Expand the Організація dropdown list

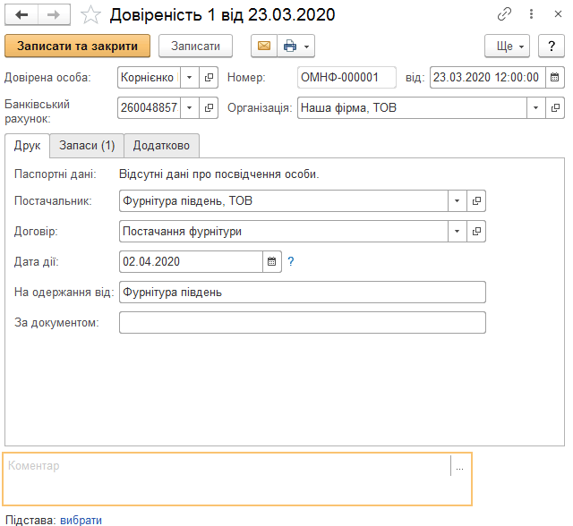(536, 107)
